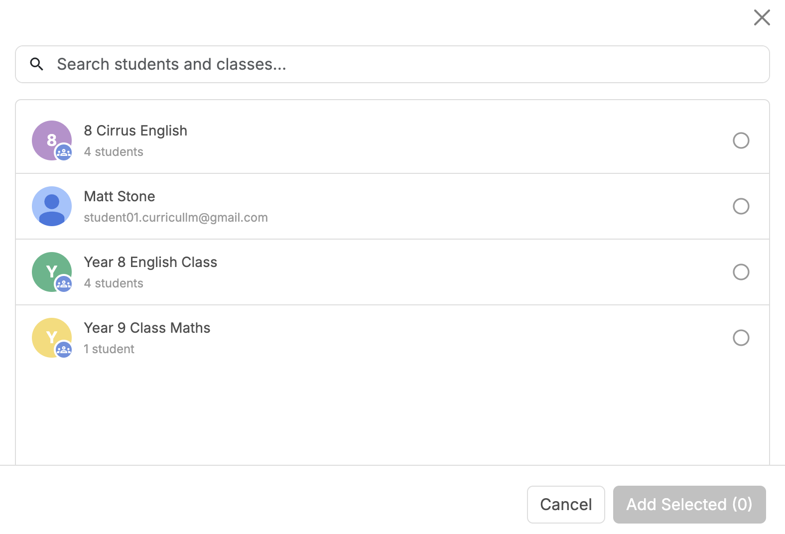Close the dialog with the X icon
The image size is (785, 534).
762,17
